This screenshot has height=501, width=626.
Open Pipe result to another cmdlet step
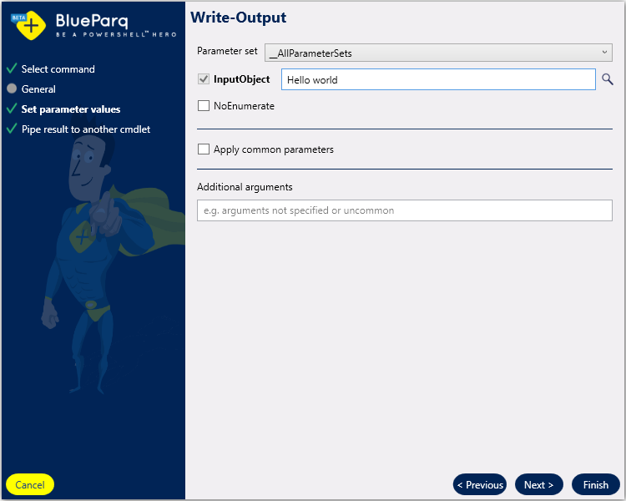click(x=85, y=129)
